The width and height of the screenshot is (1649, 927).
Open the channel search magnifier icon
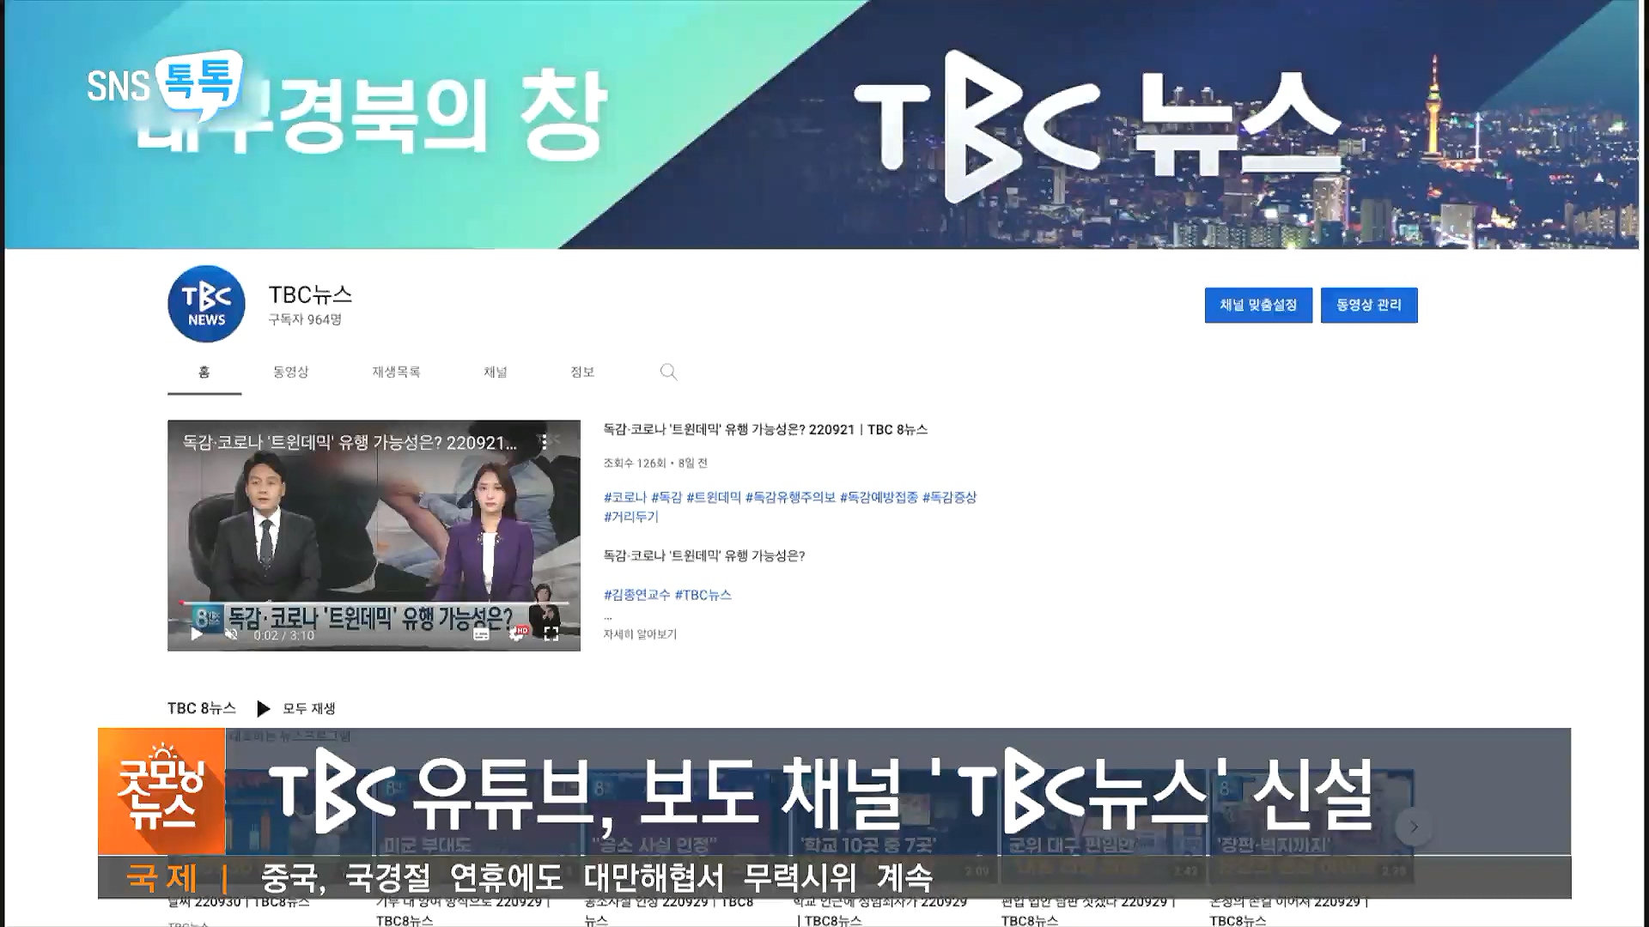coord(668,372)
